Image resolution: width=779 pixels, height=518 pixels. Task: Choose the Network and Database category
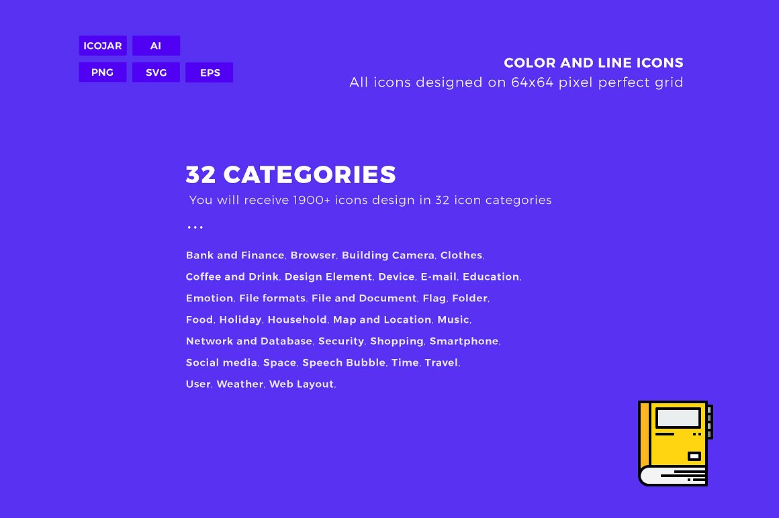[x=249, y=341]
